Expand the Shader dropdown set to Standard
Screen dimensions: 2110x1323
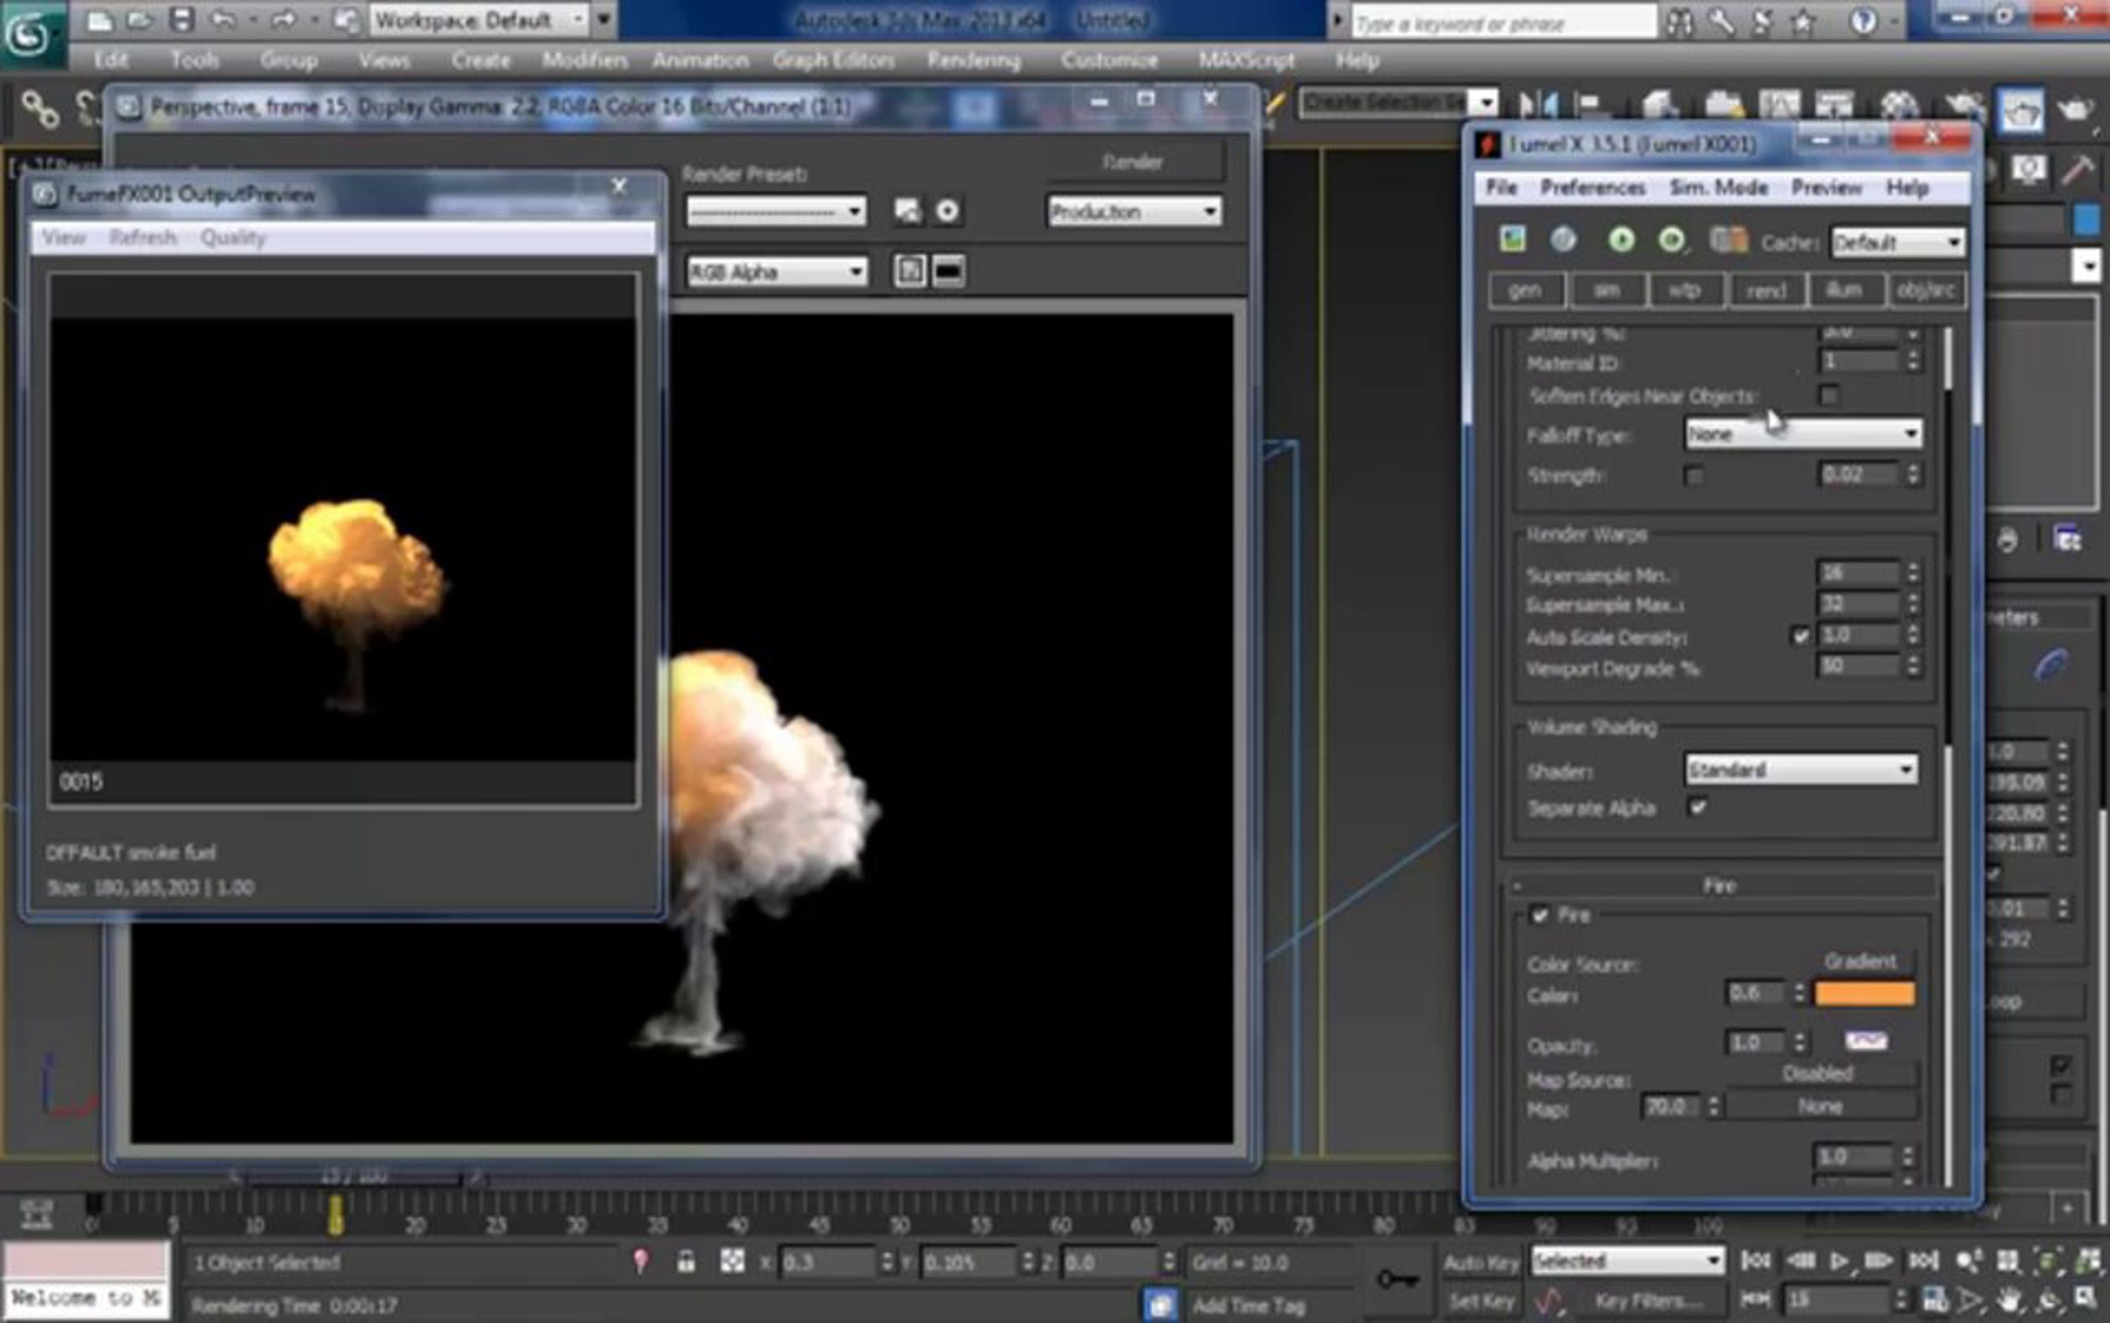click(x=1801, y=770)
